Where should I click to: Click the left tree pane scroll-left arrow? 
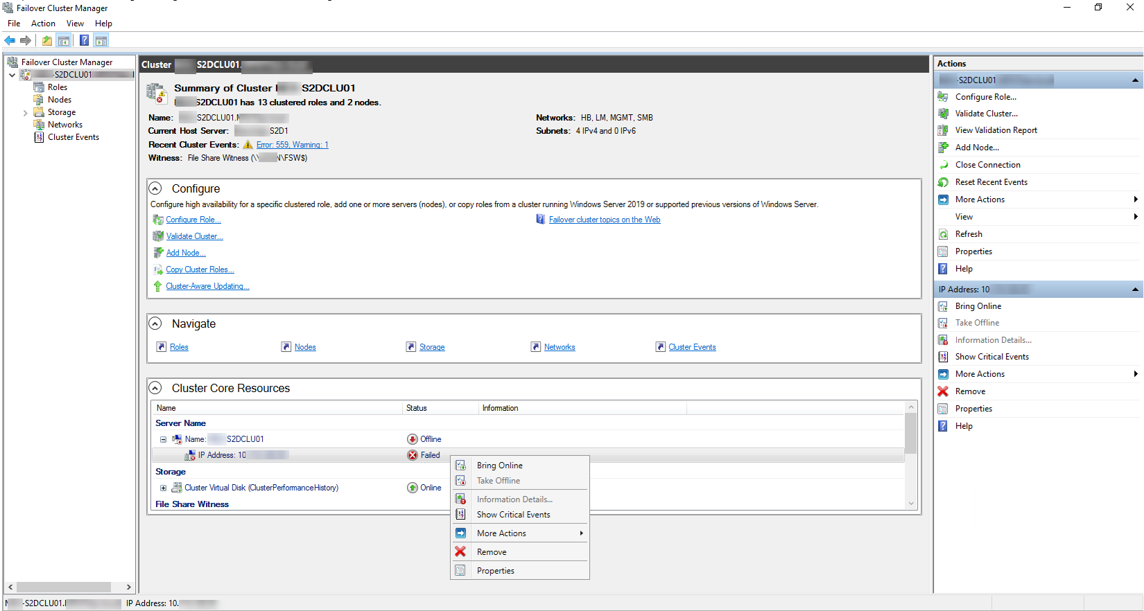10,587
